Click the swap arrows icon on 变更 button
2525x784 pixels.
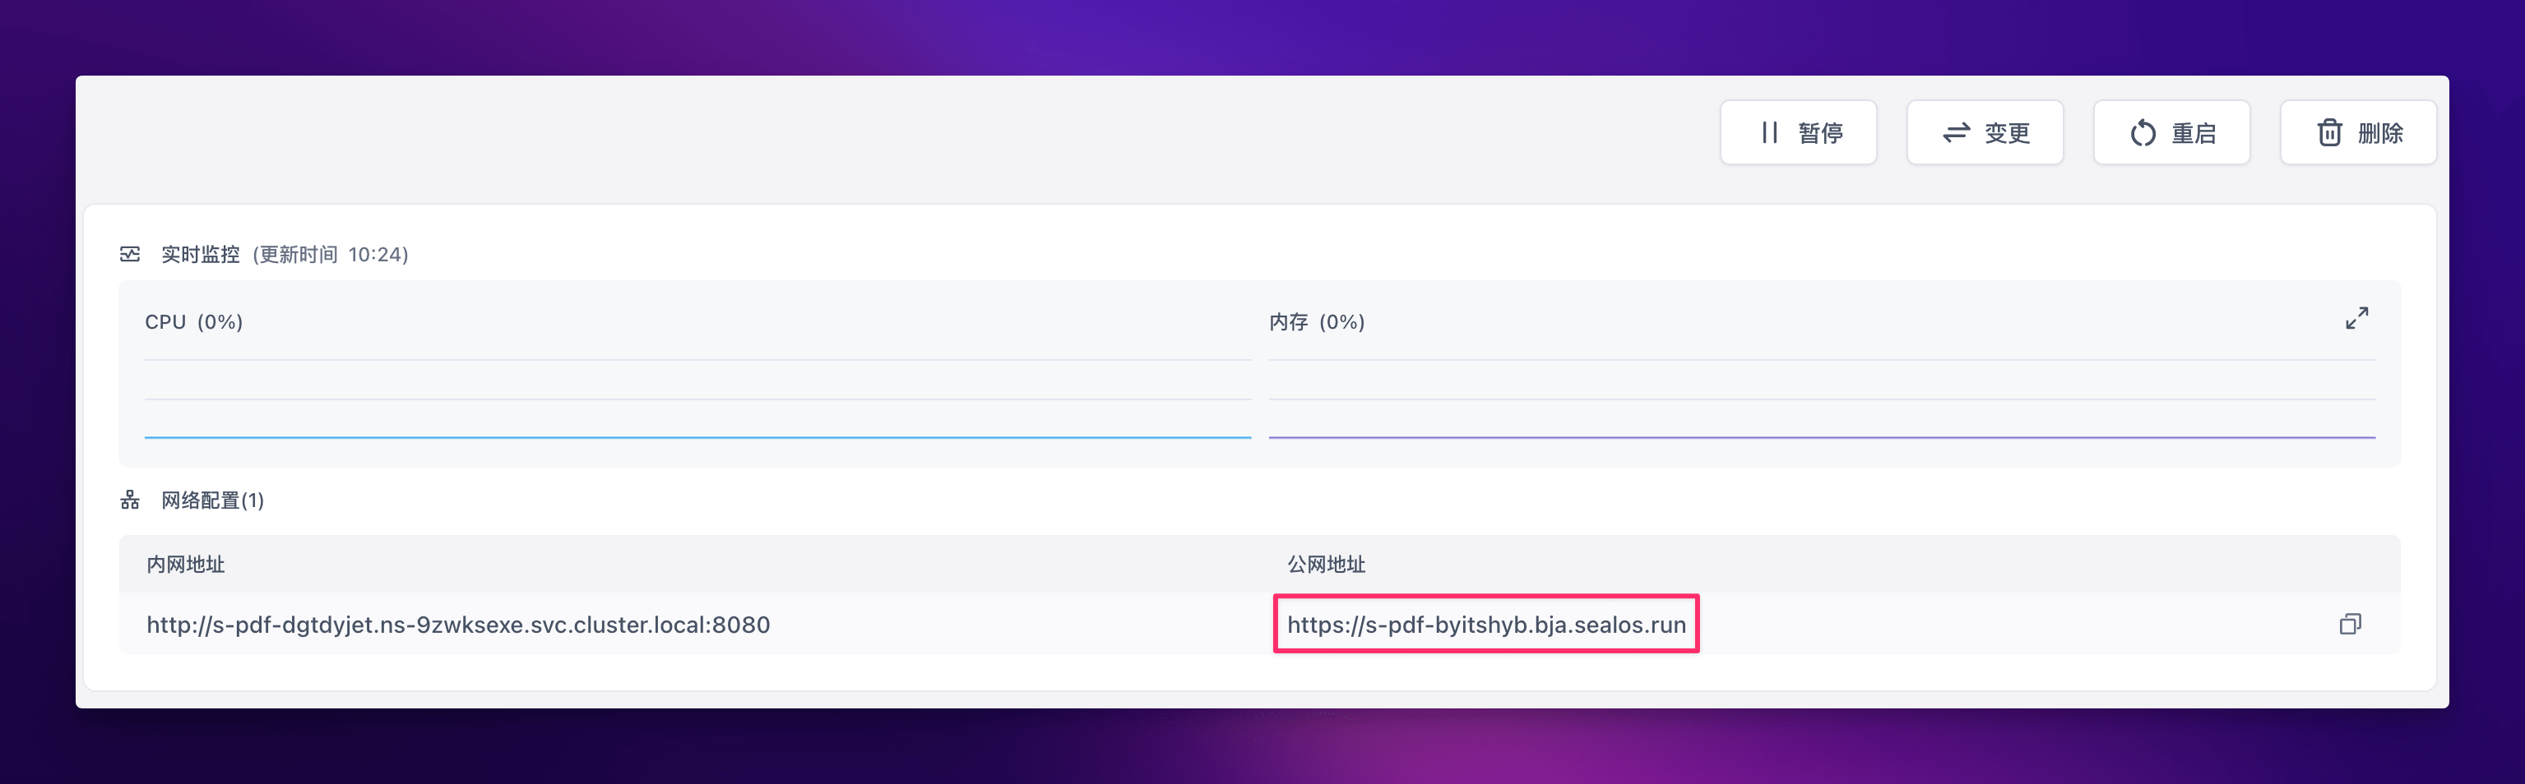click(x=1957, y=132)
